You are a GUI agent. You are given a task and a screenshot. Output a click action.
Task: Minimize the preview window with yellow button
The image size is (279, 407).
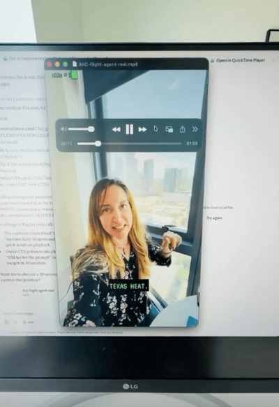point(57,64)
